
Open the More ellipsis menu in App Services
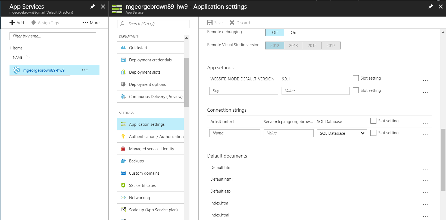tap(91, 23)
